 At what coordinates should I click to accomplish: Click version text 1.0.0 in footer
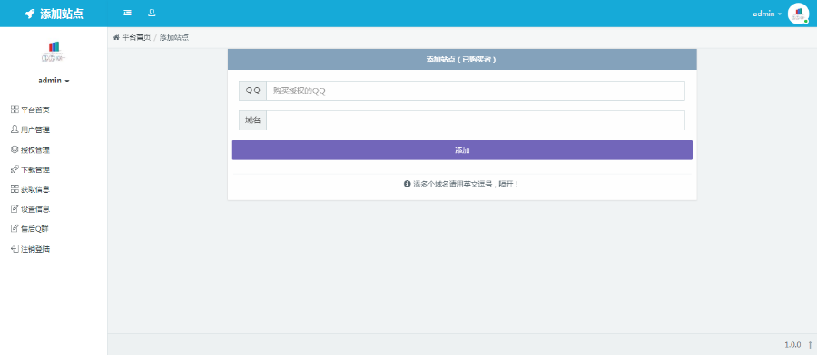pos(792,345)
